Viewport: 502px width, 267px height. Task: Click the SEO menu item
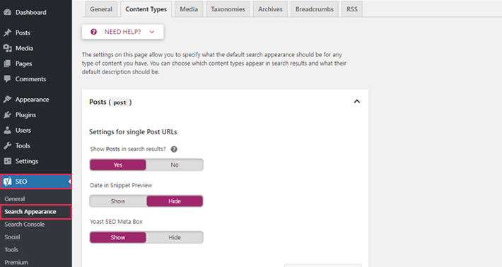(x=35, y=182)
